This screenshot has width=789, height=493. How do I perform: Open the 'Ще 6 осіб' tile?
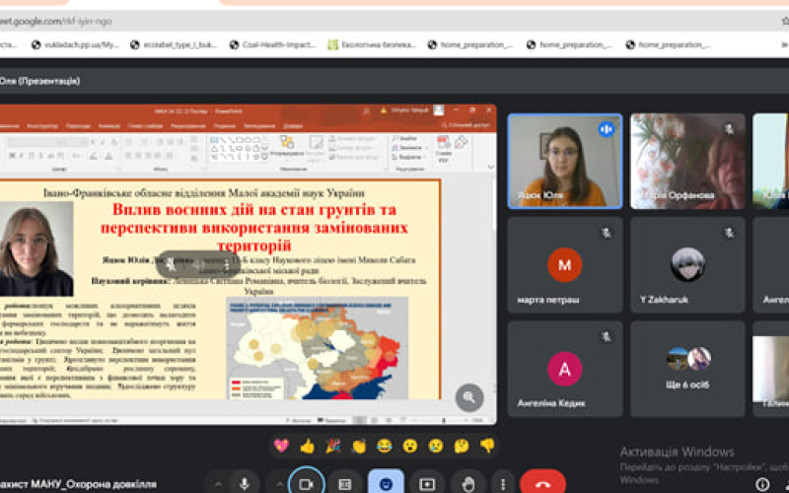[x=687, y=369]
